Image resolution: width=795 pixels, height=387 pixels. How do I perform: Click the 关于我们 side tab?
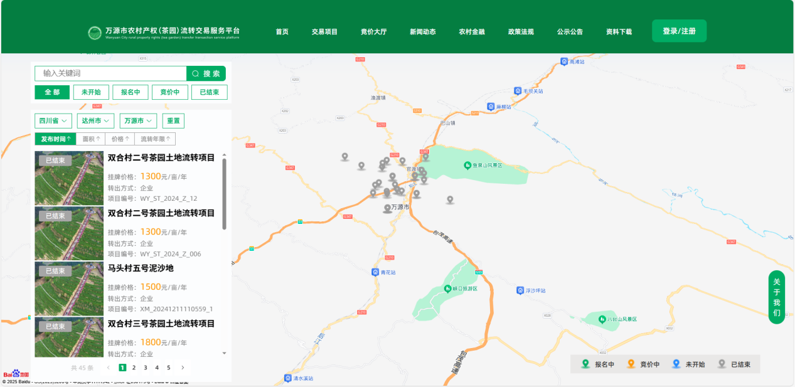tap(777, 297)
